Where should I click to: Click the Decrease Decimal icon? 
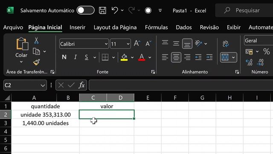click(260, 62)
